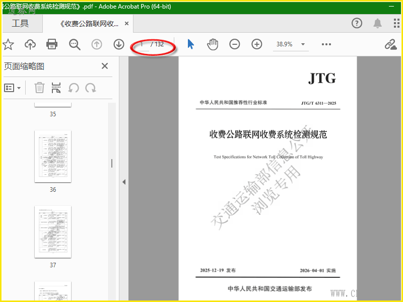Choose the selection arrow tool
This screenshot has width=403, height=302.
(x=190, y=44)
